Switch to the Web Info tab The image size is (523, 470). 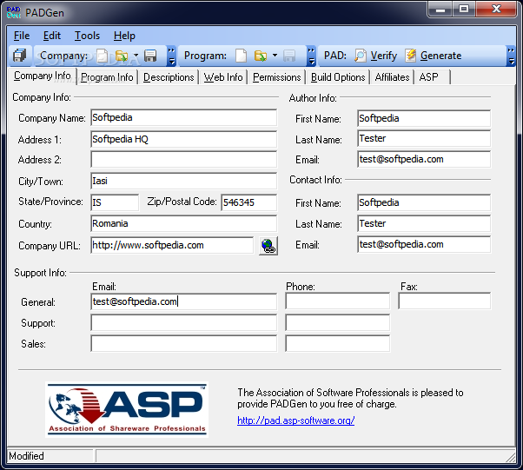point(223,77)
